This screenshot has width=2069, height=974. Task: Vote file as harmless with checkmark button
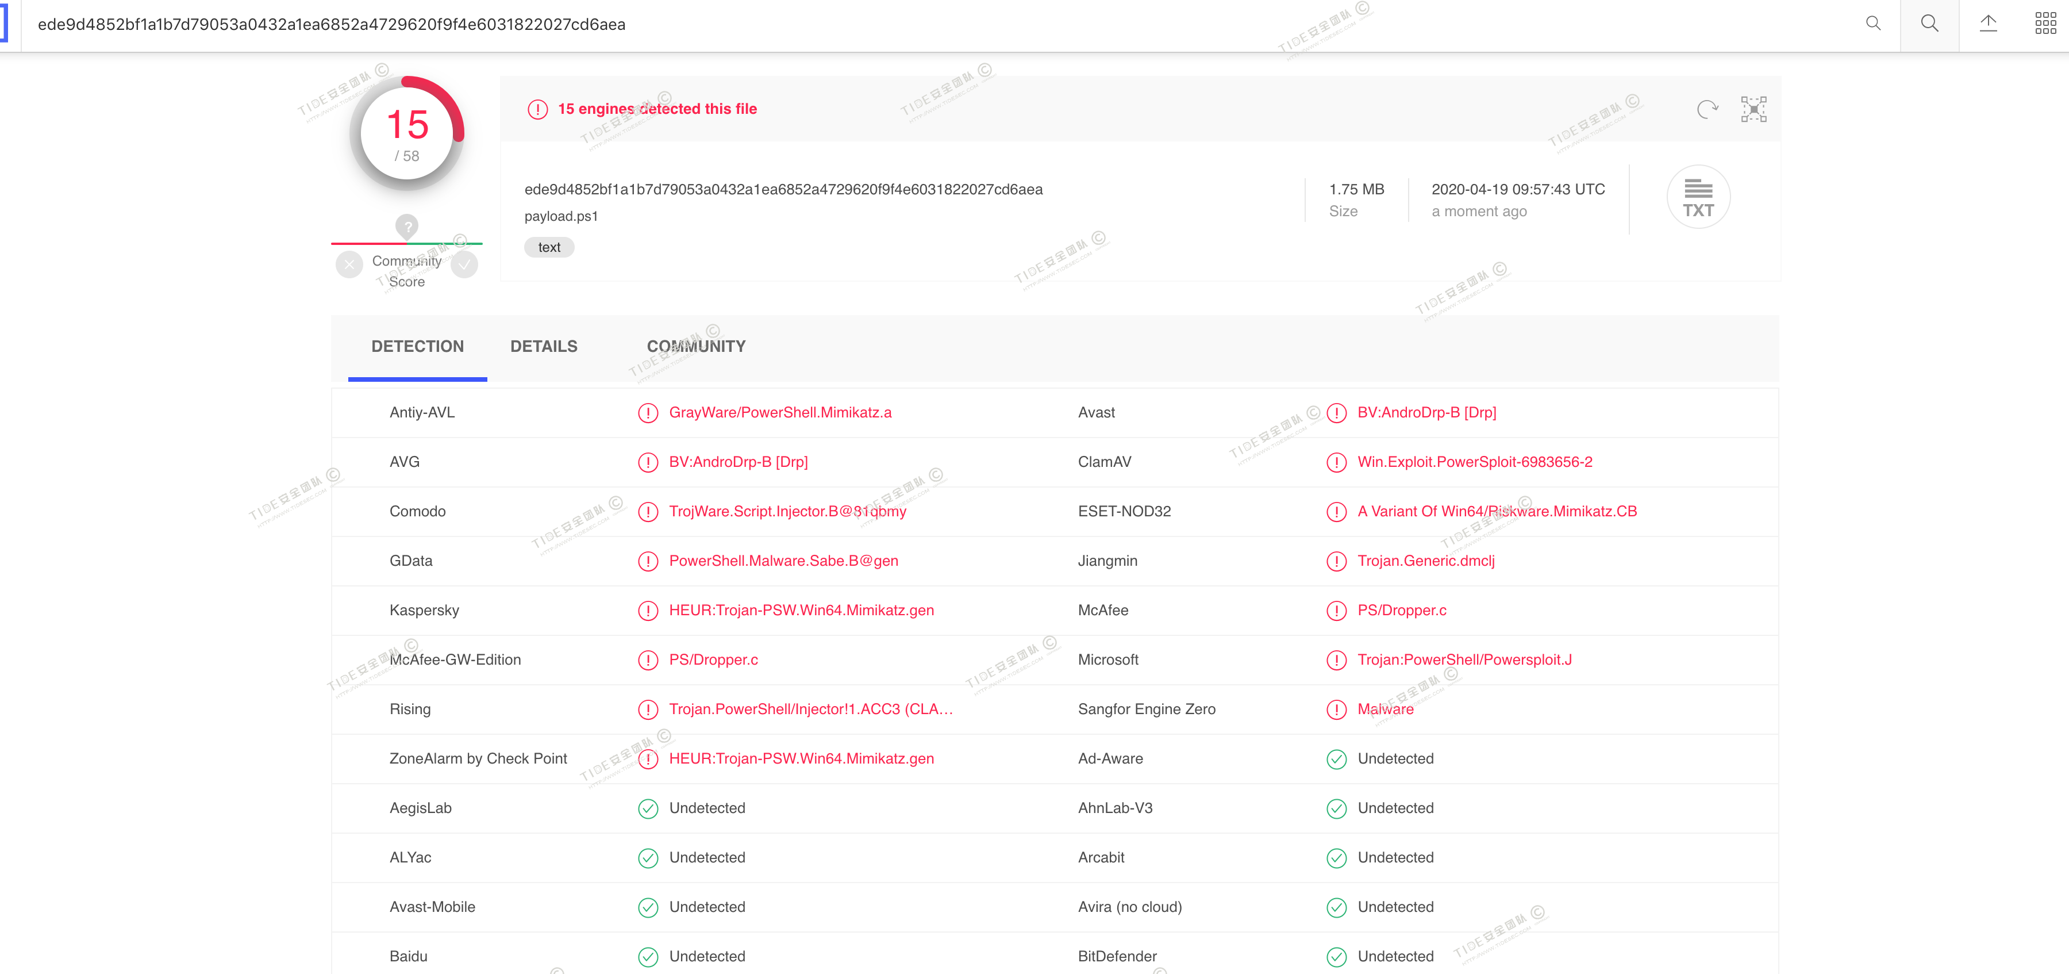click(x=464, y=264)
